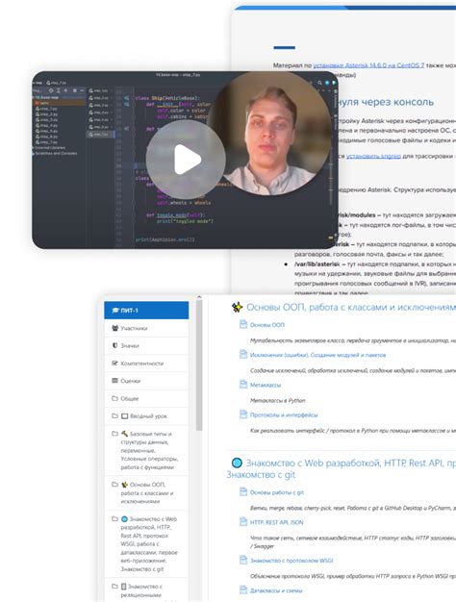The width and height of the screenshot is (456, 602).
Task: Open the 'Исключения (ошибки). Создание модулей и пакетов' activity
Action: 317,355
